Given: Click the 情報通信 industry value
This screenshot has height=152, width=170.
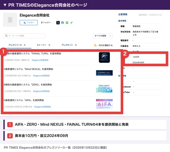Looking at the screenshot, I should [137, 26].
